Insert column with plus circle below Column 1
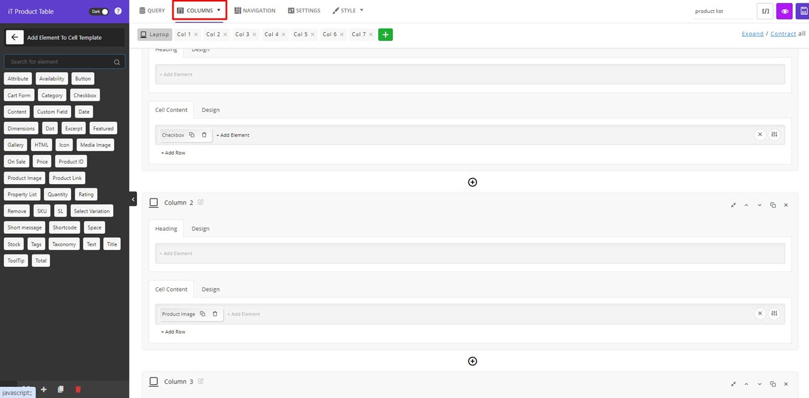The height and width of the screenshot is (398, 809). tap(473, 182)
